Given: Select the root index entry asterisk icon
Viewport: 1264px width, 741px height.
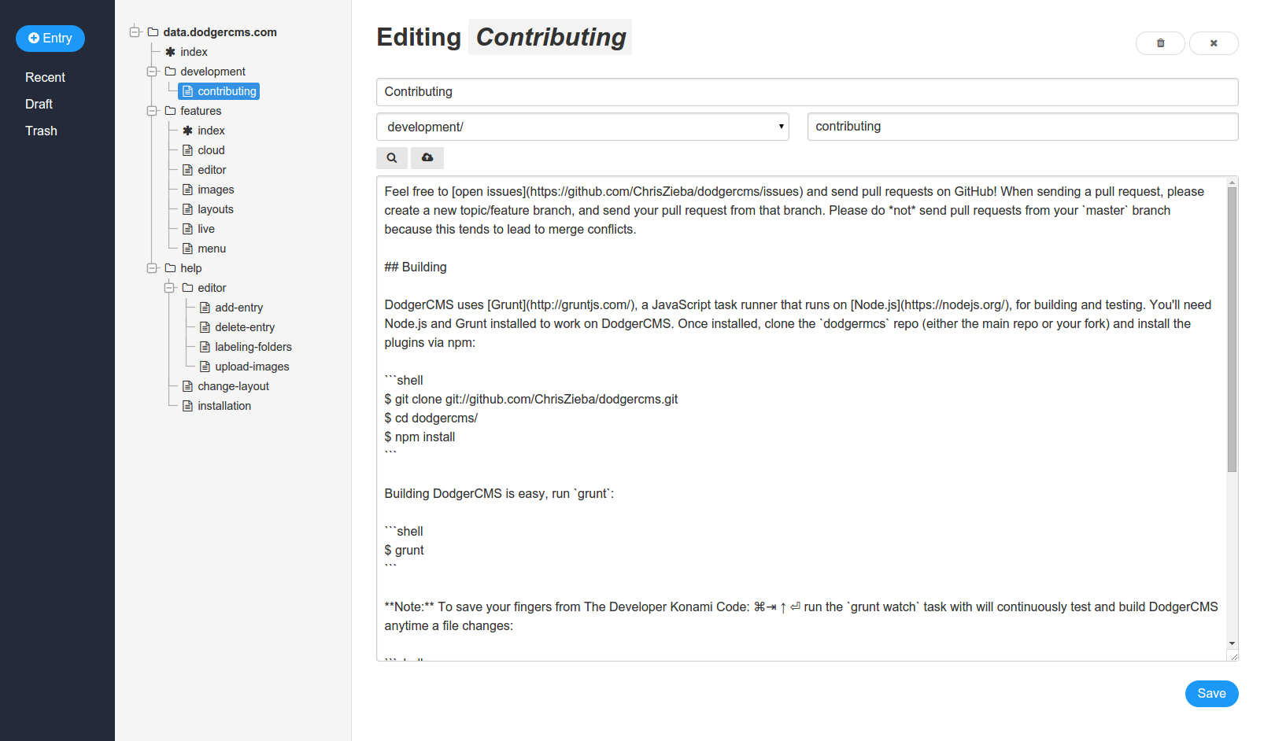Looking at the screenshot, I should (x=170, y=52).
